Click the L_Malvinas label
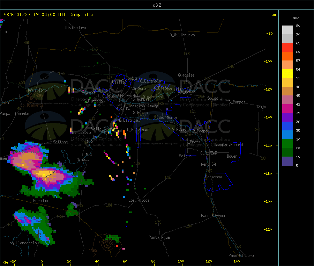Viewport: 314px width, 266px height. pos(137,130)
